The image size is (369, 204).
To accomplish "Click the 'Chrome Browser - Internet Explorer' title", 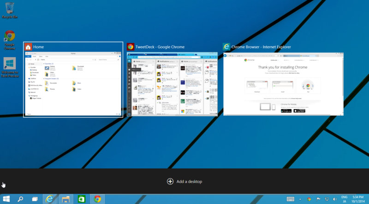I will [x=261, y=47].
